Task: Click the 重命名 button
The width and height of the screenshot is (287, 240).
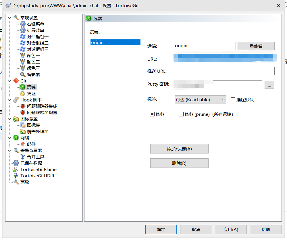Action: [x=256, y=46]
